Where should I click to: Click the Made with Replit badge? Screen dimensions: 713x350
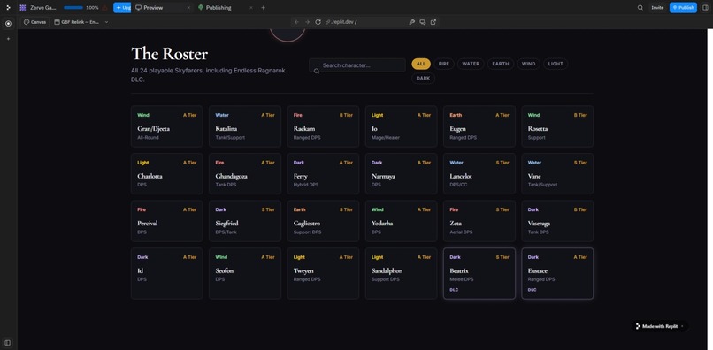point(660,326)
